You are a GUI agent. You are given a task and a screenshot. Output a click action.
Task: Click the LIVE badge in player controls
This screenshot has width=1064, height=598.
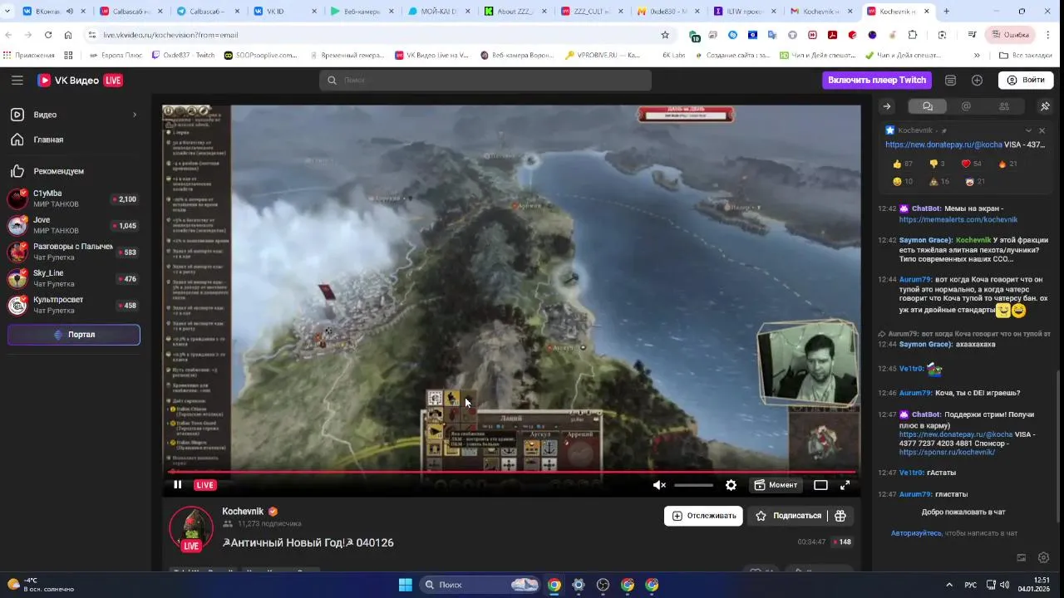tap(205, 485)
